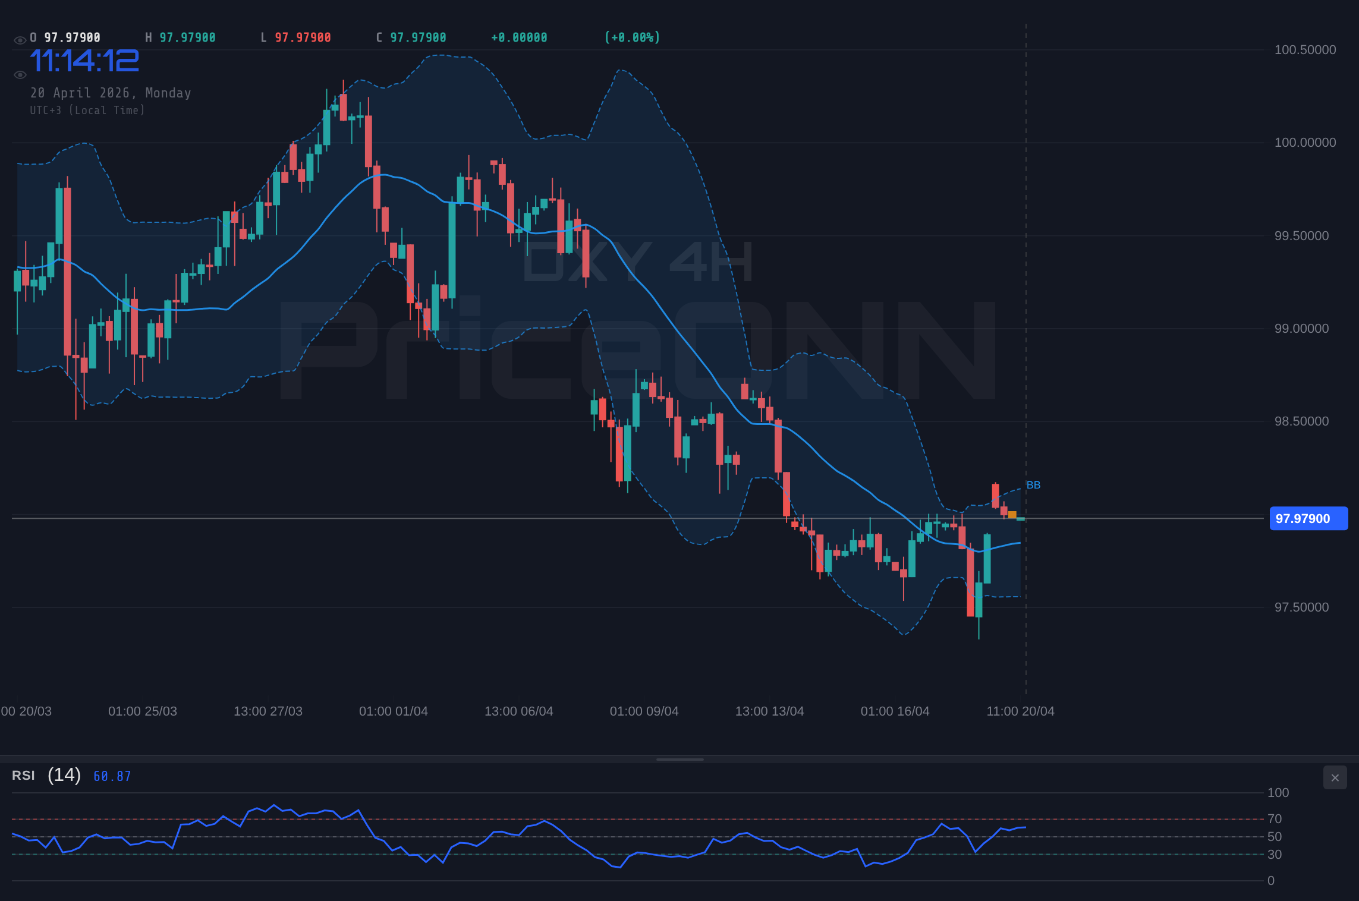The height and width of the screenshot is (901, 1359).
Task: Click the RSI 100 scale label
Action: 1278,793
